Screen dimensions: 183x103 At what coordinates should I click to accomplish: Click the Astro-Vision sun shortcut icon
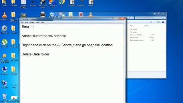pos(5,58)
